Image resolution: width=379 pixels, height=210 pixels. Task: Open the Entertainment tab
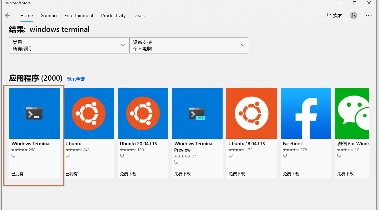(x=79, y=15)
